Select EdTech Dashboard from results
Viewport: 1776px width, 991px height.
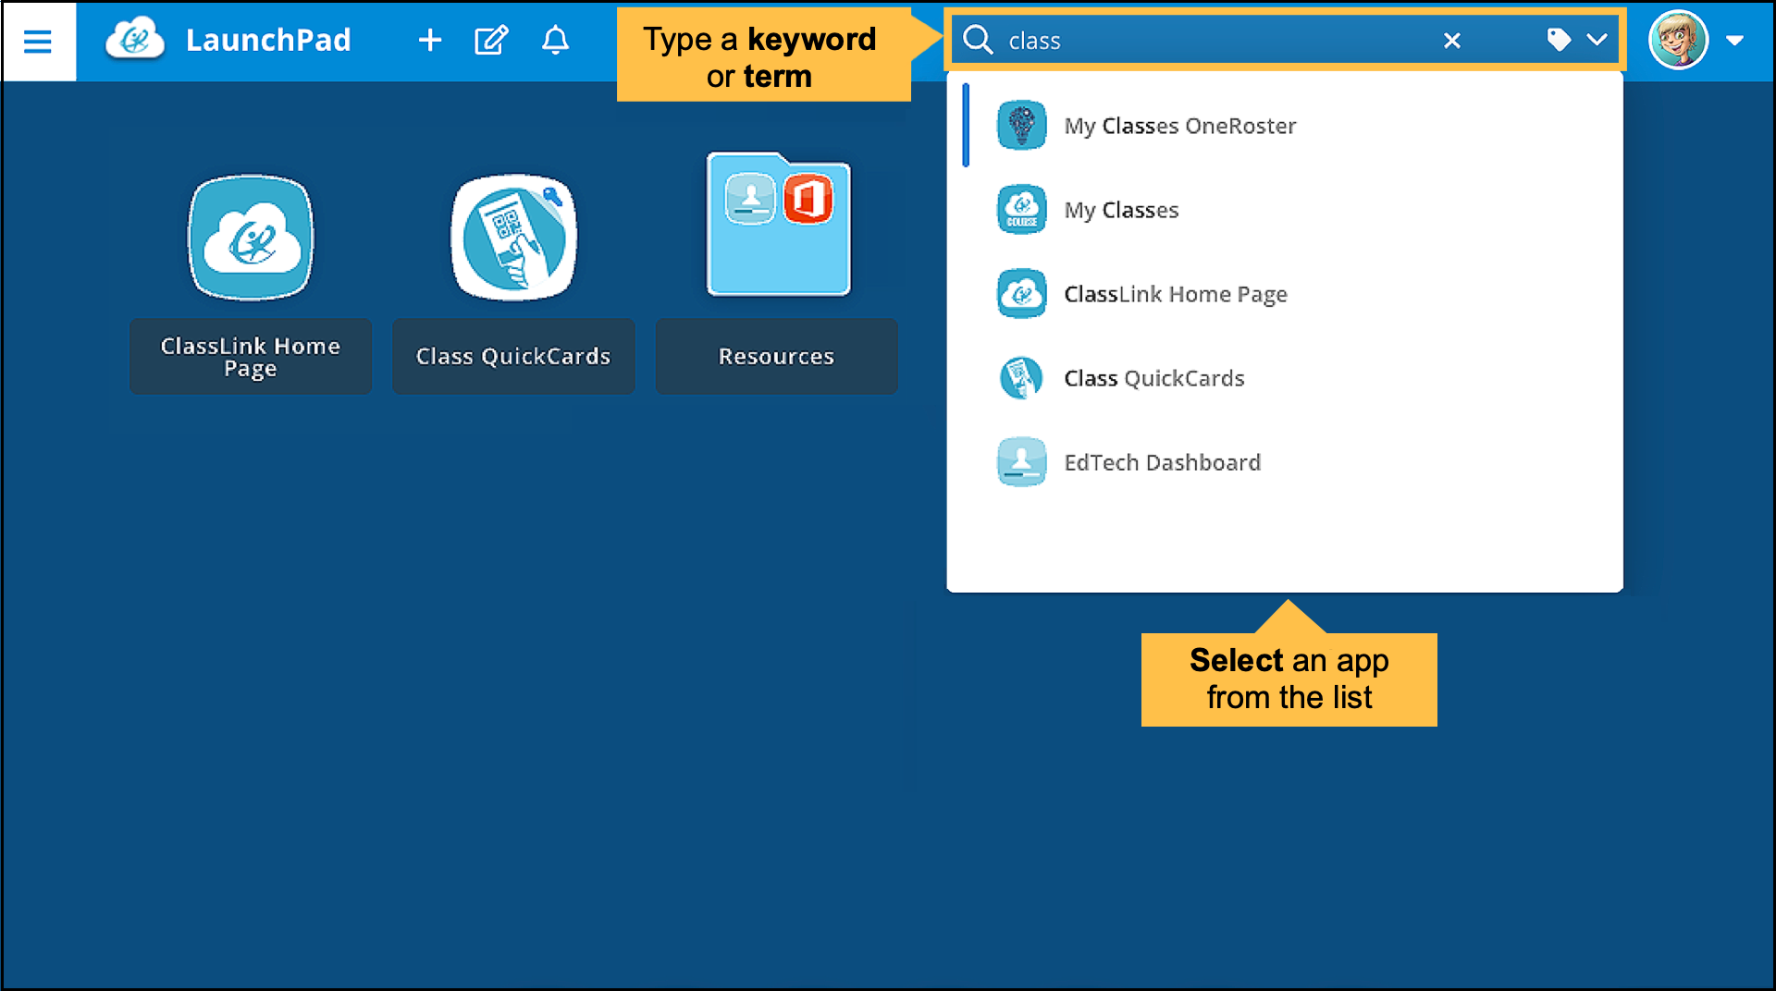click(1162, 462)
